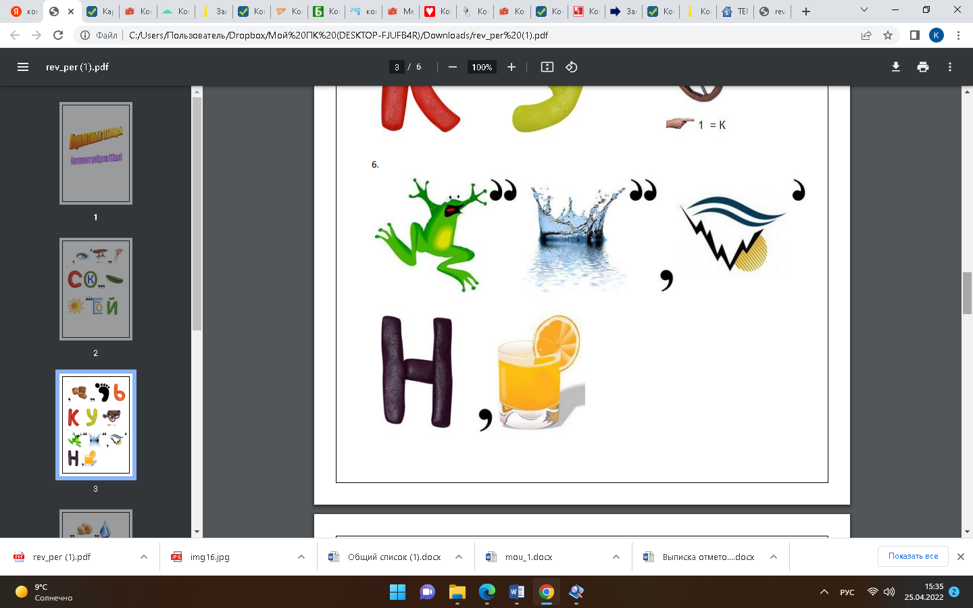Edit the page number field
The width and height of the screenshot is (973, 608).
[x=397, y=67]
